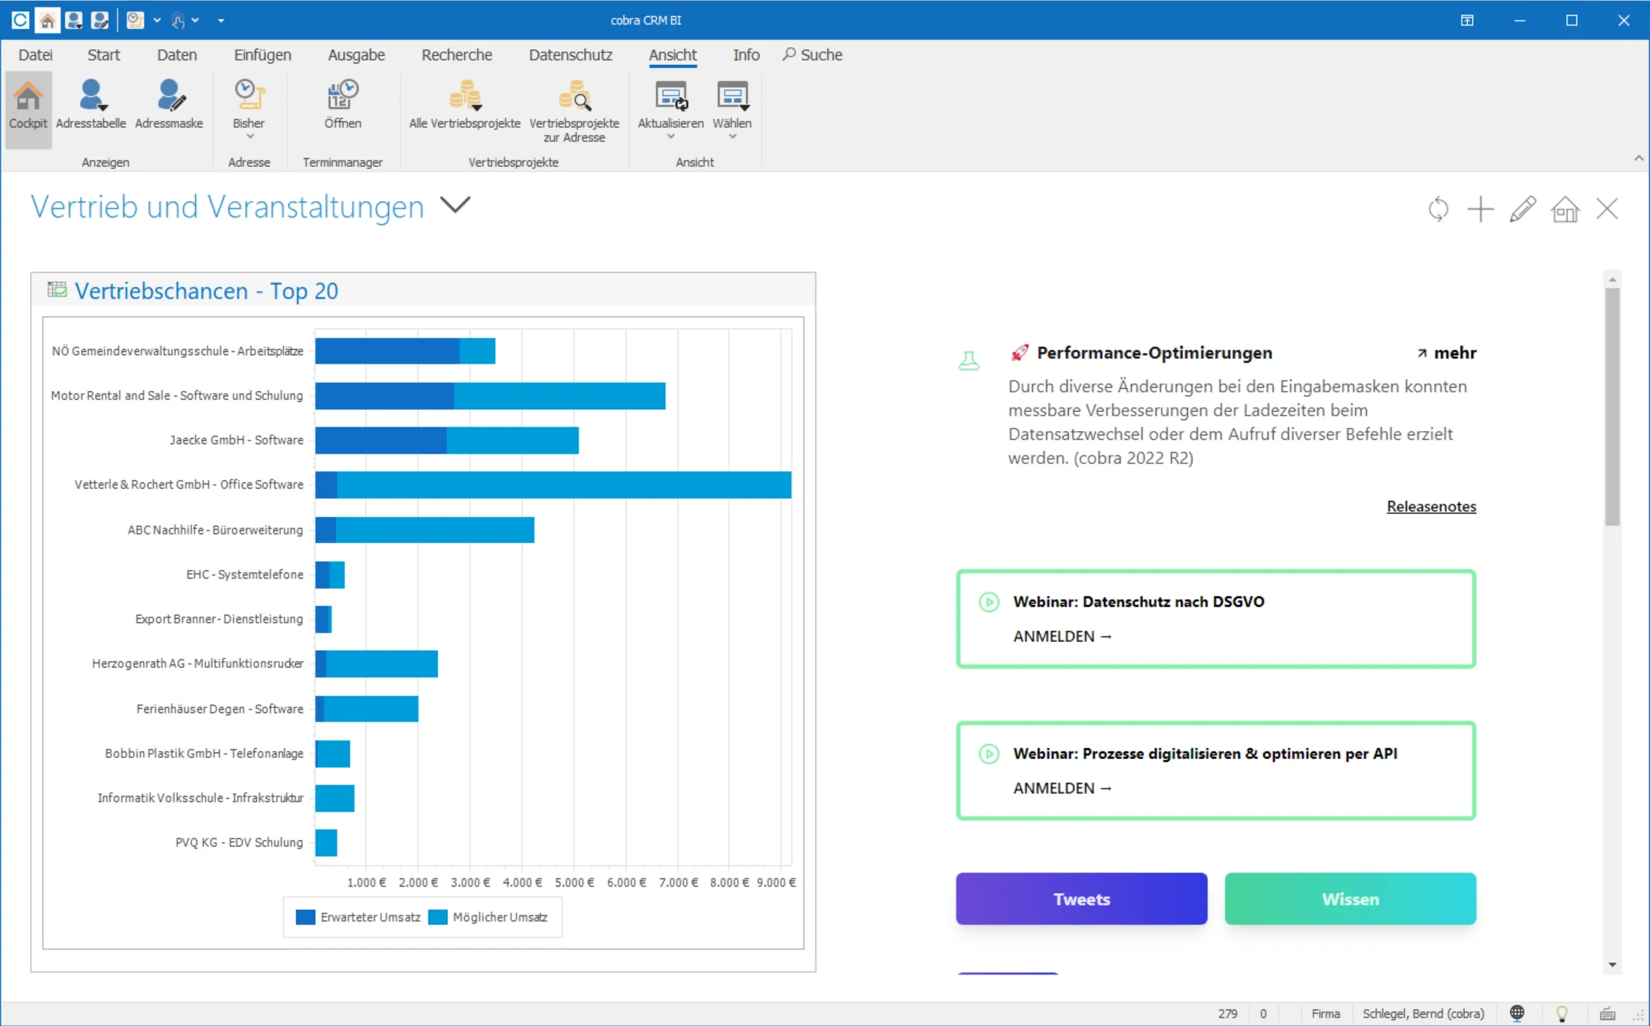Image resolution: width=1650 pixels, height=1026 pixels.
Task: Expand the Wählen dropdown arrow
Action: coord(732,137)
